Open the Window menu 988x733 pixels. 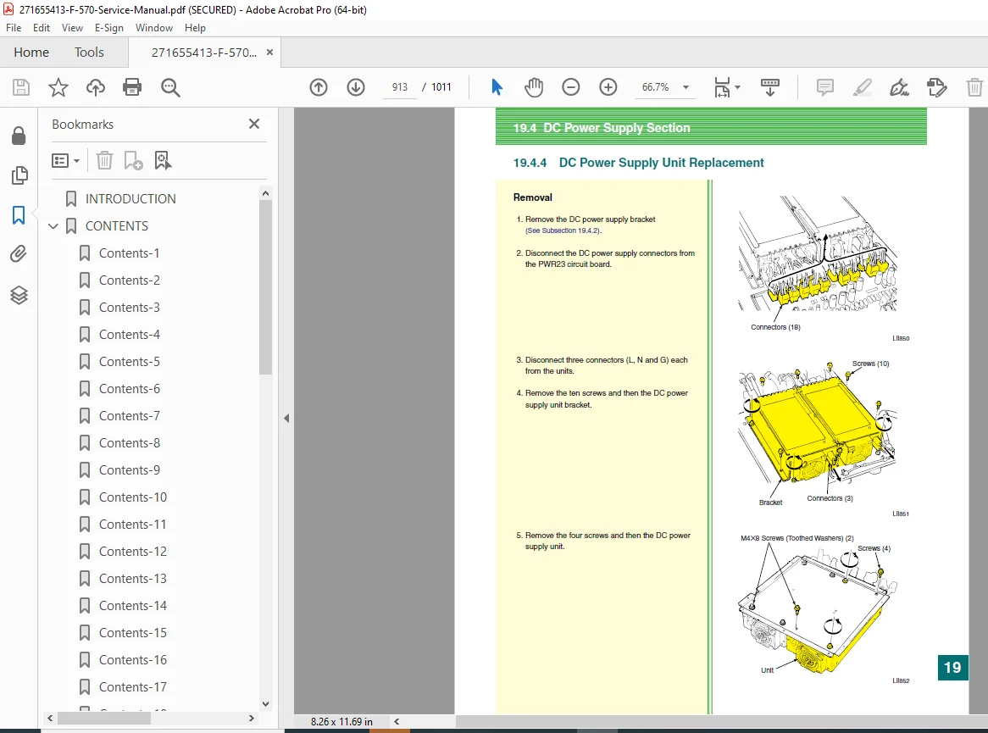point(154,28)
